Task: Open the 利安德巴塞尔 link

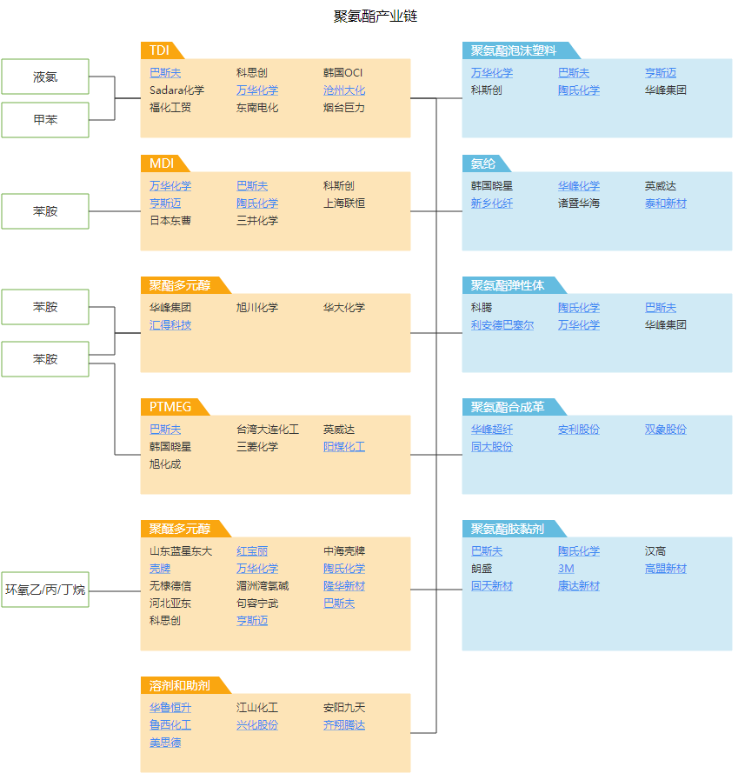Action: [x=502, y=325]
